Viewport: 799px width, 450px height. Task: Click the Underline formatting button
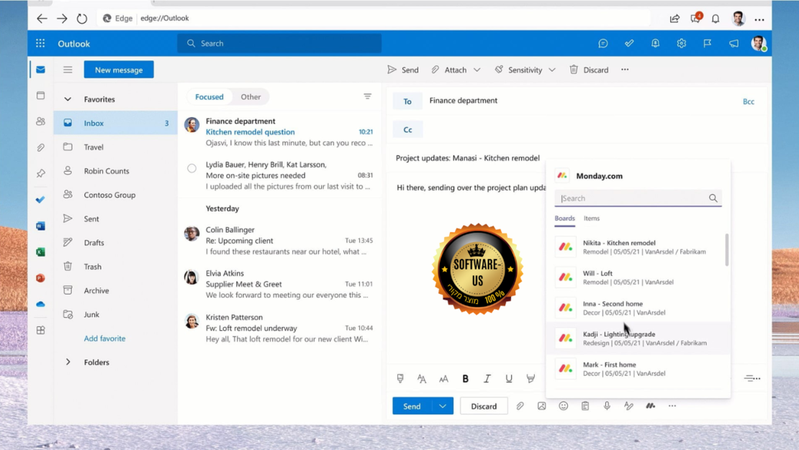(x=508, y=378)
